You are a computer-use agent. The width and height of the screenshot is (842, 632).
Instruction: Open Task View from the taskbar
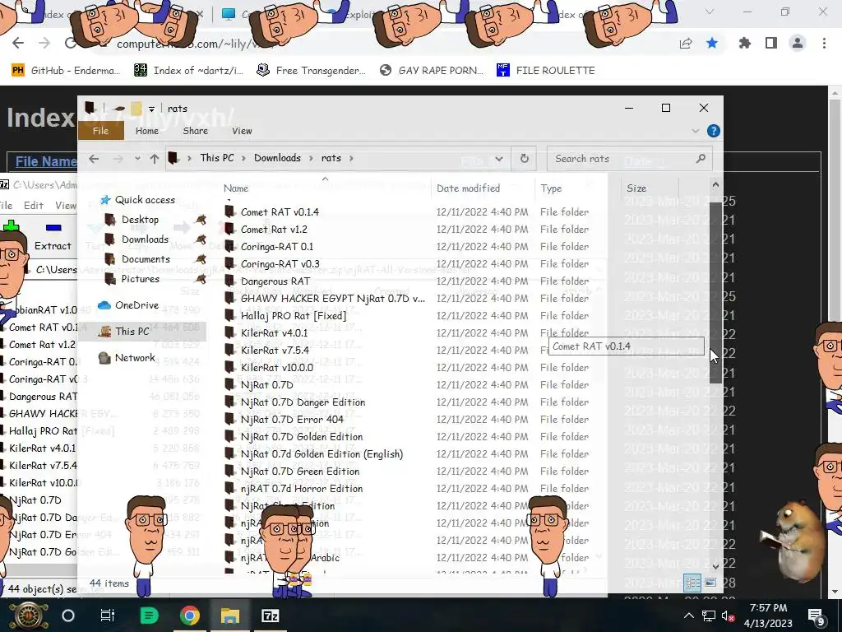pos(108,616)
